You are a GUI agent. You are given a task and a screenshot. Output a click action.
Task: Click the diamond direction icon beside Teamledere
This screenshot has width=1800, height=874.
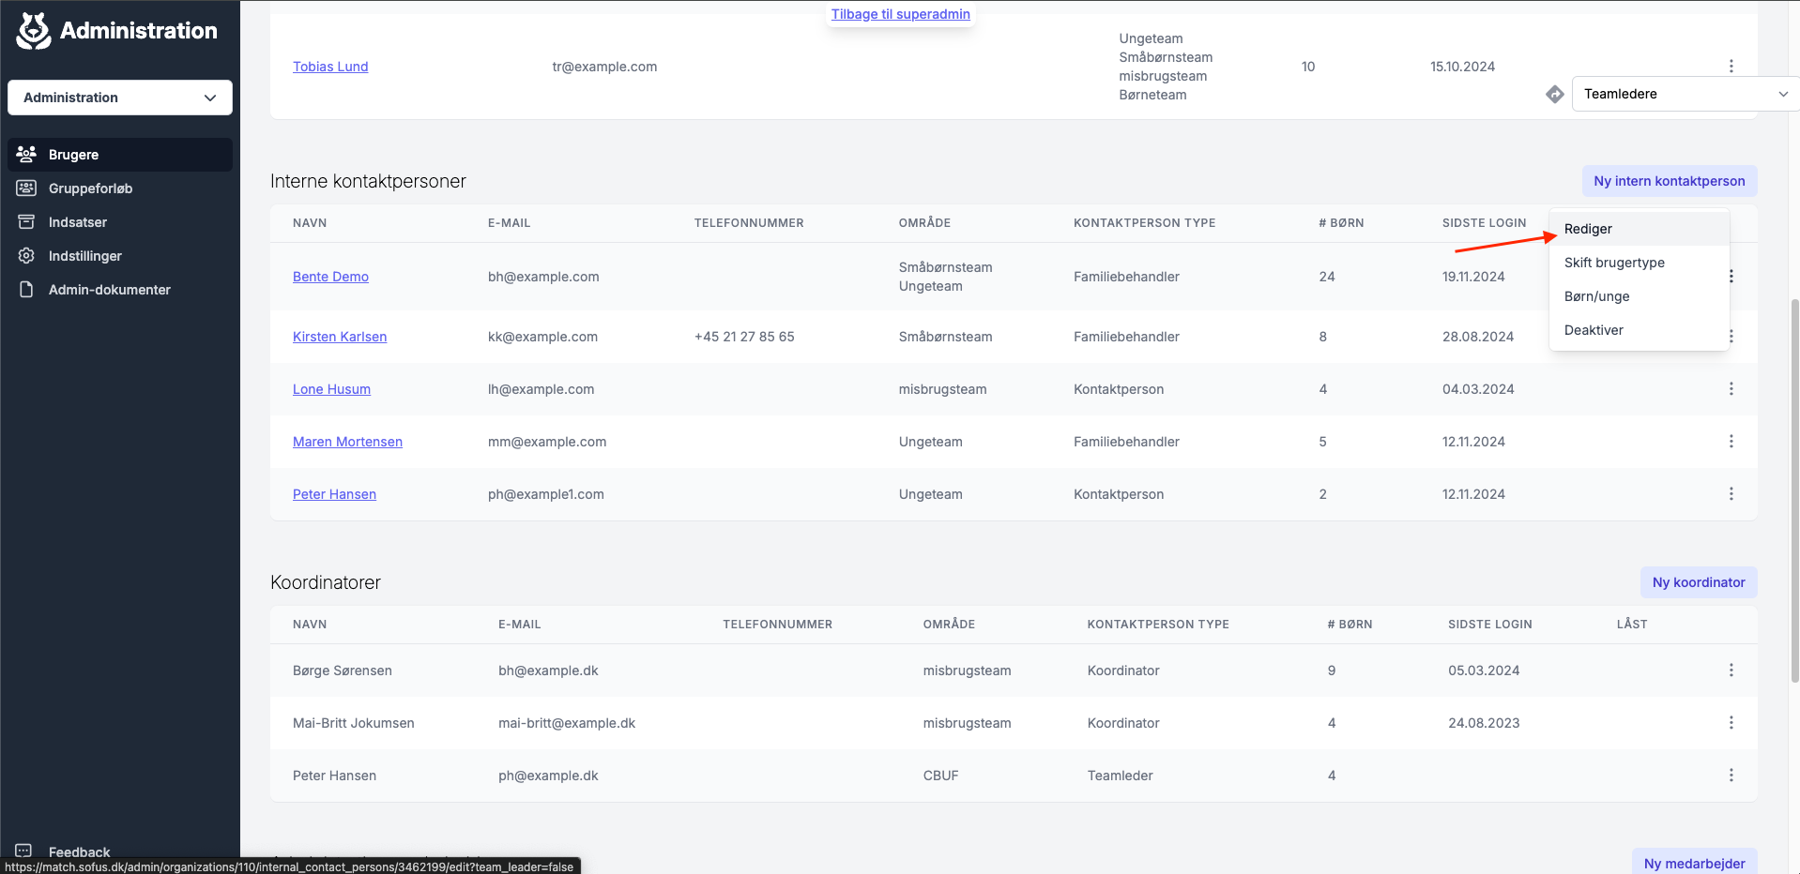(x=1554, y=94)
